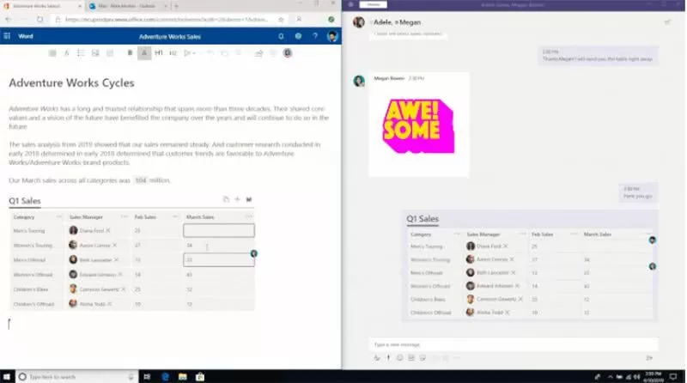Click the copy icon above Q1 Sales table

225,199
